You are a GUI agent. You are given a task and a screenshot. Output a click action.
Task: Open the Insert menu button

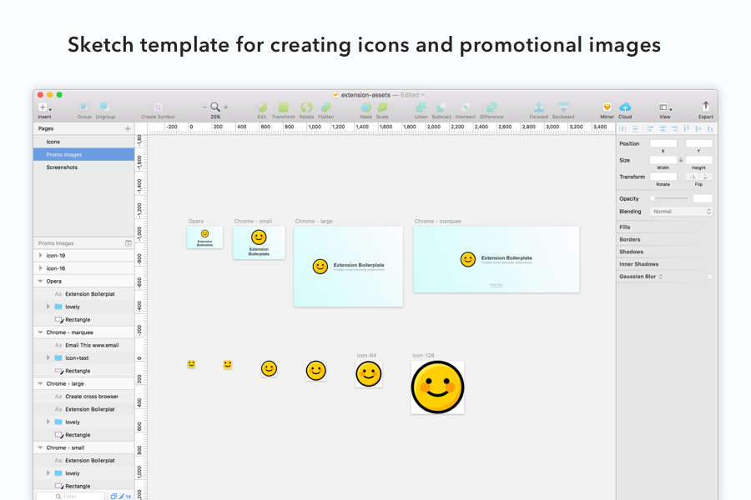tap(44, 107)
